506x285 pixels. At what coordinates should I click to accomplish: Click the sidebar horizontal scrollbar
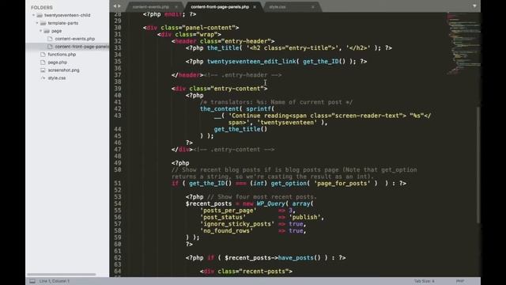click(62, 275)
